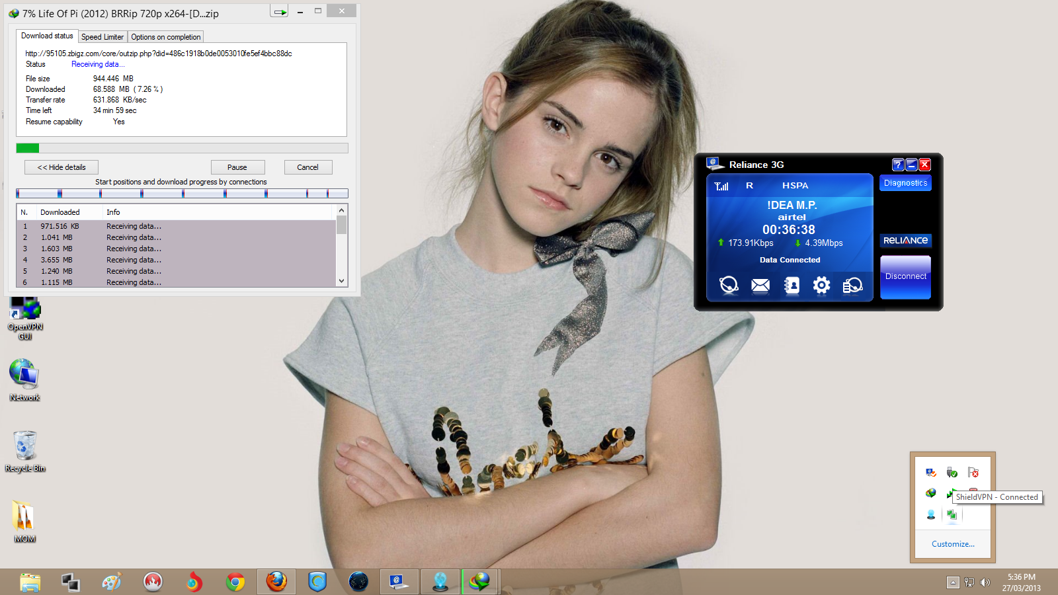Click the volume speaker icon in system tray
The width and height of the screenshot is (1058, 595).
point(985,582)
